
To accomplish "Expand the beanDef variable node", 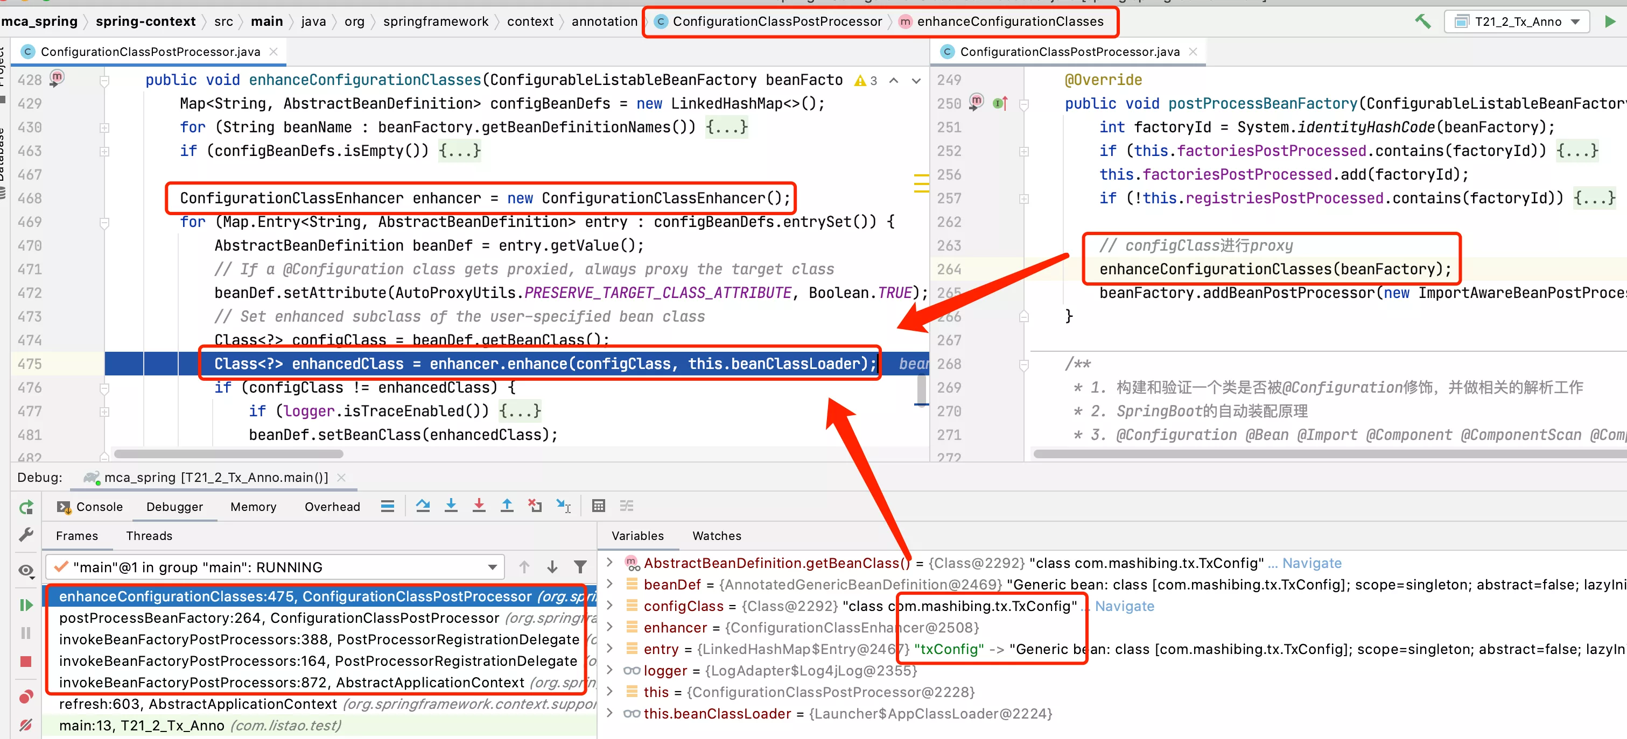I will (609, 585).
